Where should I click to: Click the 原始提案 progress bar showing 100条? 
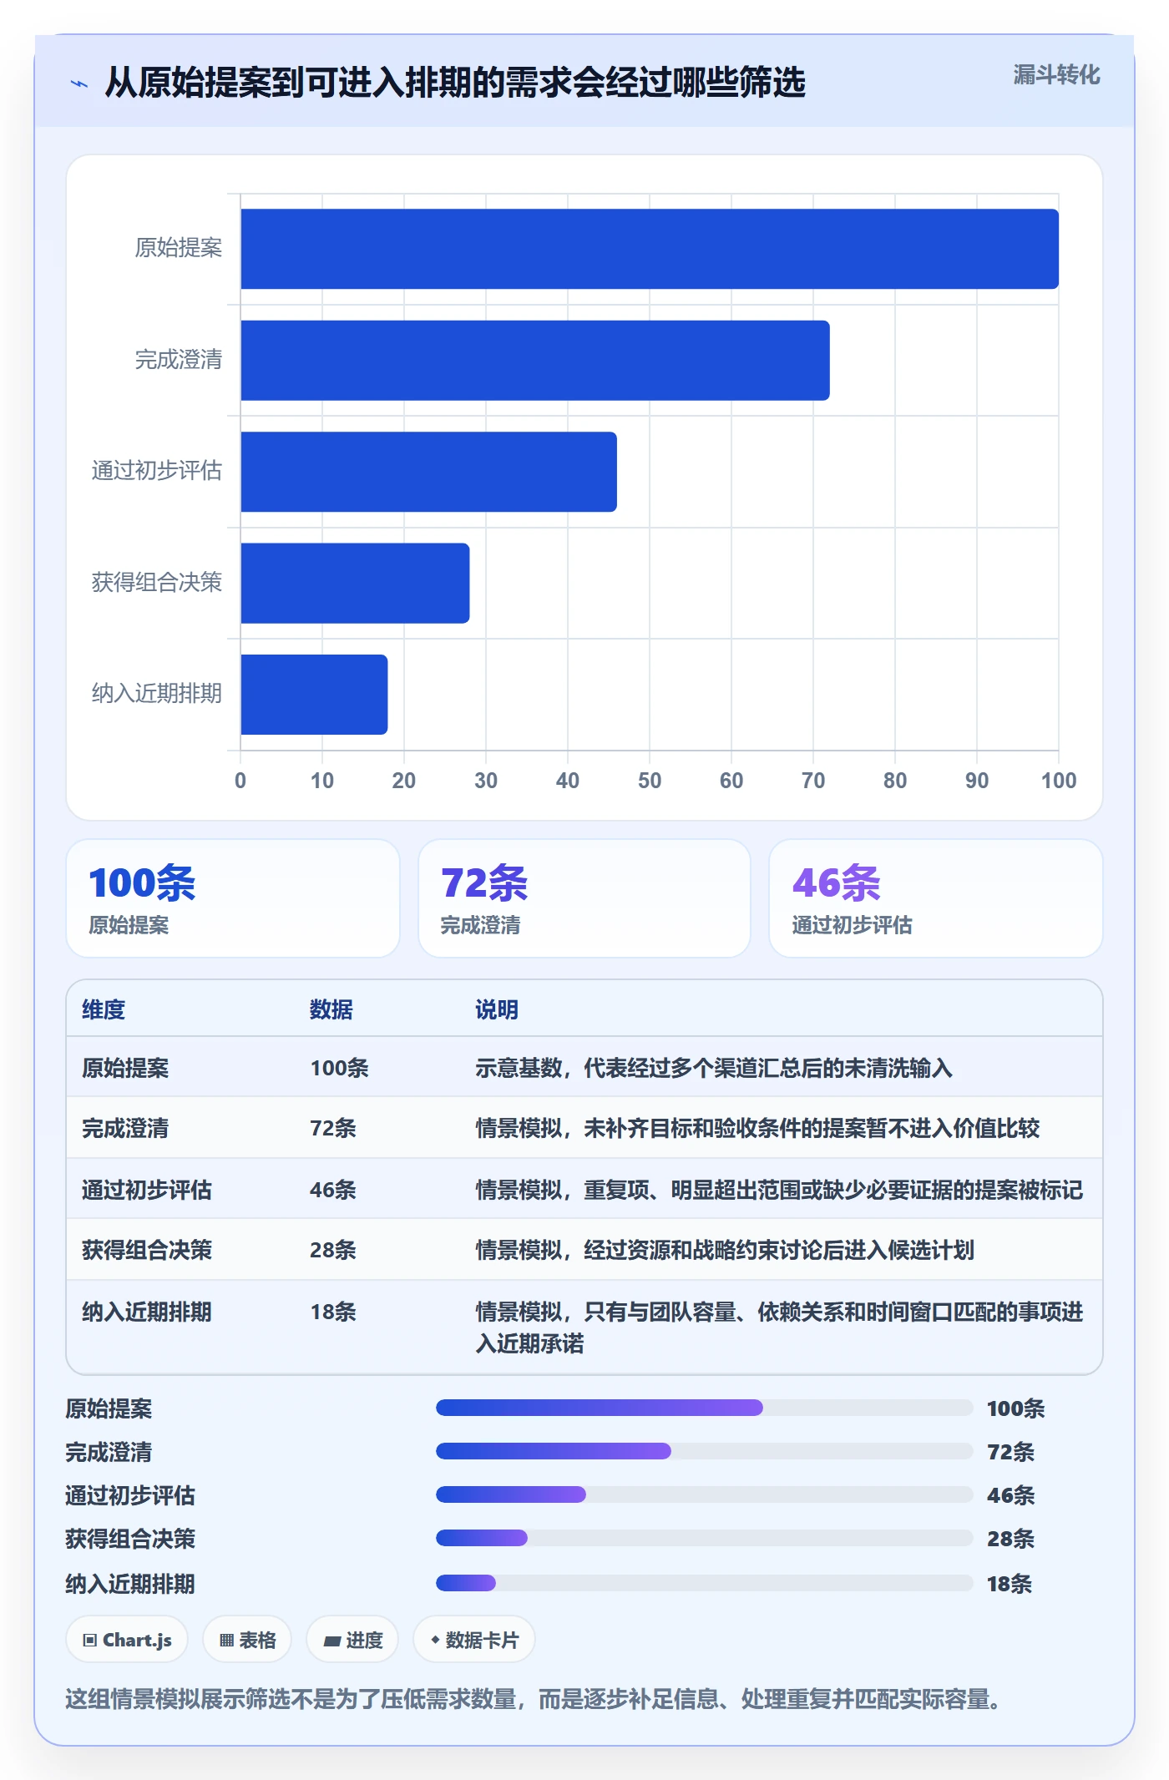(x=704, y=1408)
